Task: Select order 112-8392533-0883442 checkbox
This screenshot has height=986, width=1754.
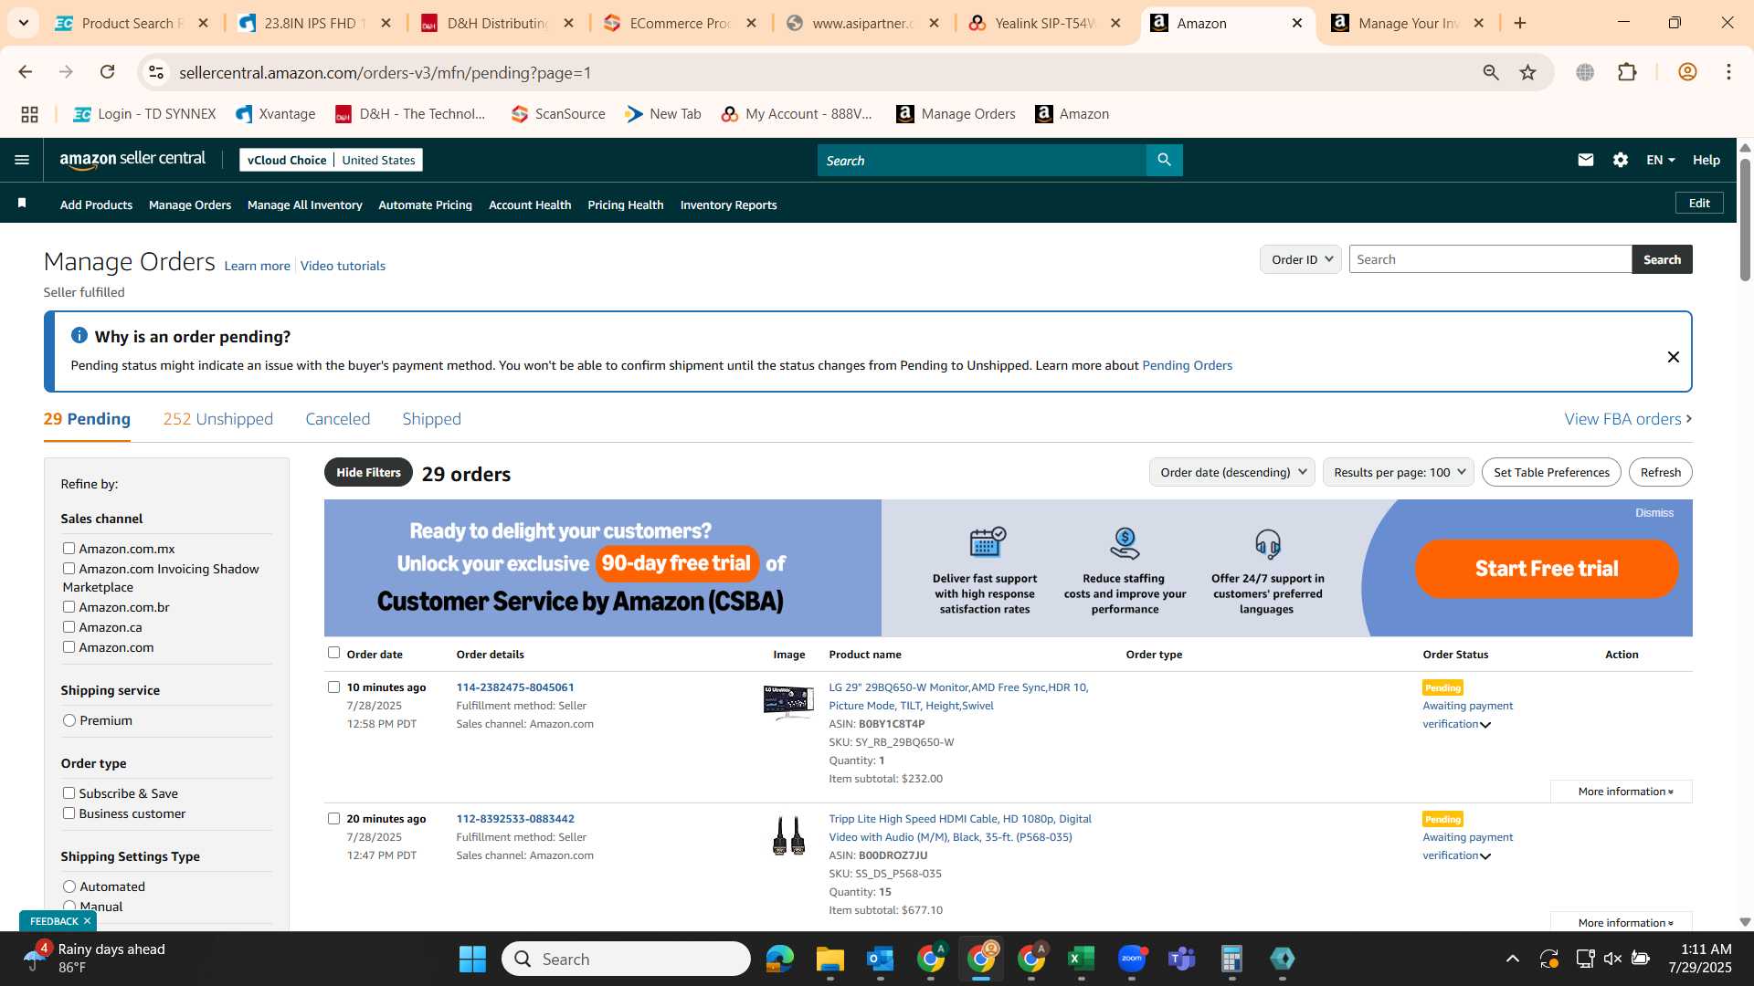Action: coord(333,818)
